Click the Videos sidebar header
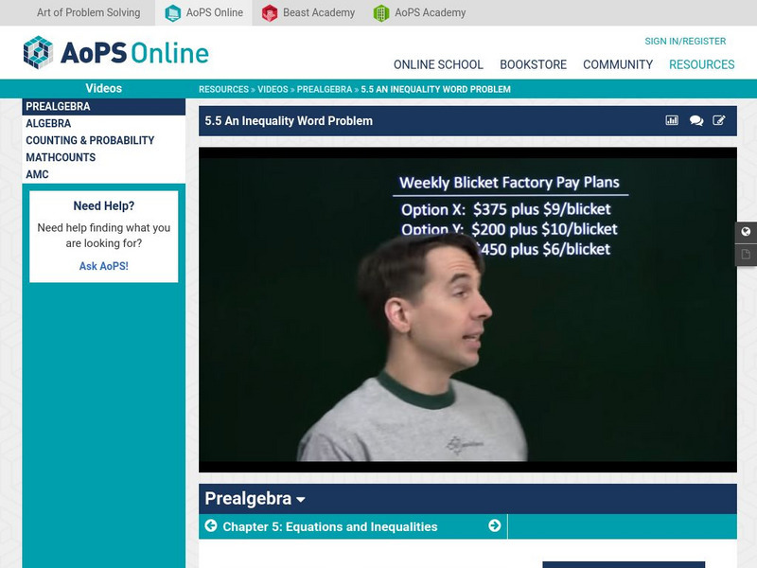757x568 pixels. click(x=104, y=88)
